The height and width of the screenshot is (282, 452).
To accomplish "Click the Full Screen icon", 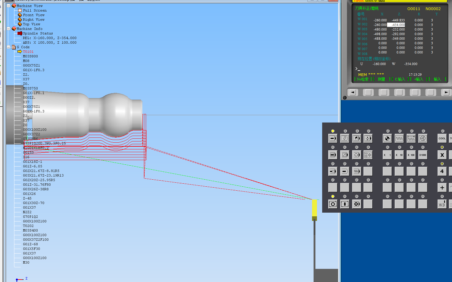I will [x=20, y=10].
